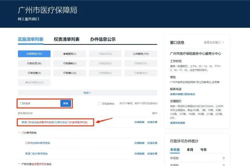The image size is (250, 166).
Task: Click 在线办理 for 普通门急诊费用报销
Action: click(152, 154)
